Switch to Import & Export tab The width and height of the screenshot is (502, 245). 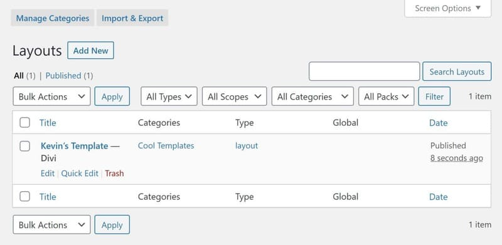point(132,18)
